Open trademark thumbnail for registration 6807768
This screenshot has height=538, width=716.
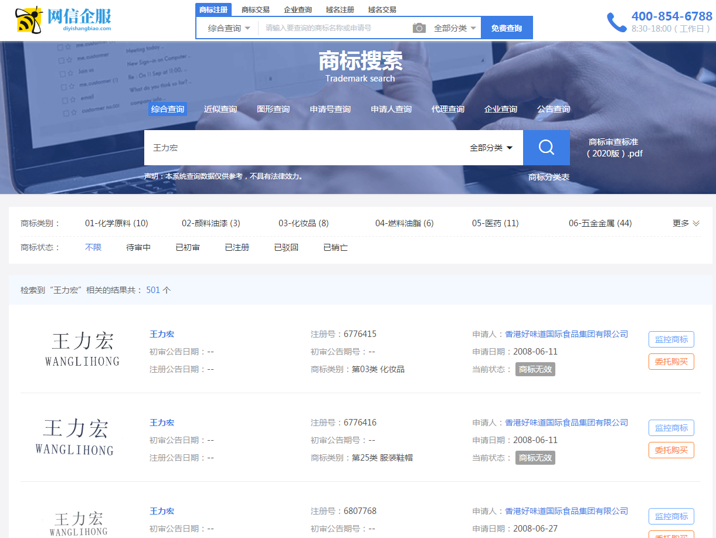79,523
